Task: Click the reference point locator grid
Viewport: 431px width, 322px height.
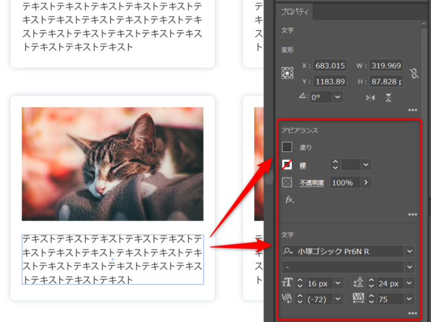Action: coord(288,73)
